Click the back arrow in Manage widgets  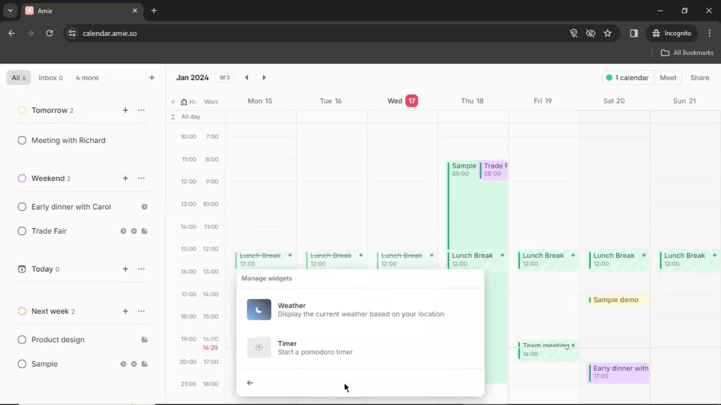pyautogui.click(x=250, y=382)
